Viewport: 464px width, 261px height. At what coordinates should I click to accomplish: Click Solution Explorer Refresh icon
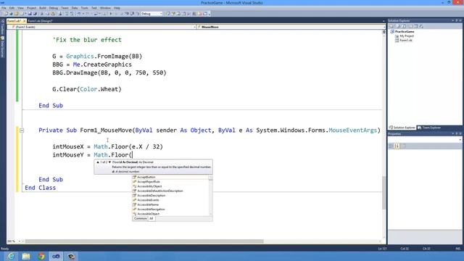404,26
